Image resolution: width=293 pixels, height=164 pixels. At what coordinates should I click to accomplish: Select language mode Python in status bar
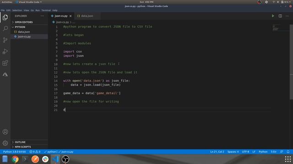coord(263,152)
